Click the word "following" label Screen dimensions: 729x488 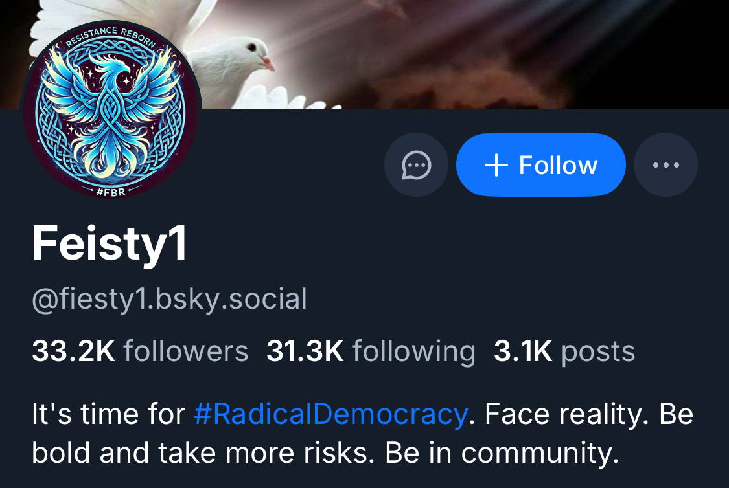tap(414, 351)
